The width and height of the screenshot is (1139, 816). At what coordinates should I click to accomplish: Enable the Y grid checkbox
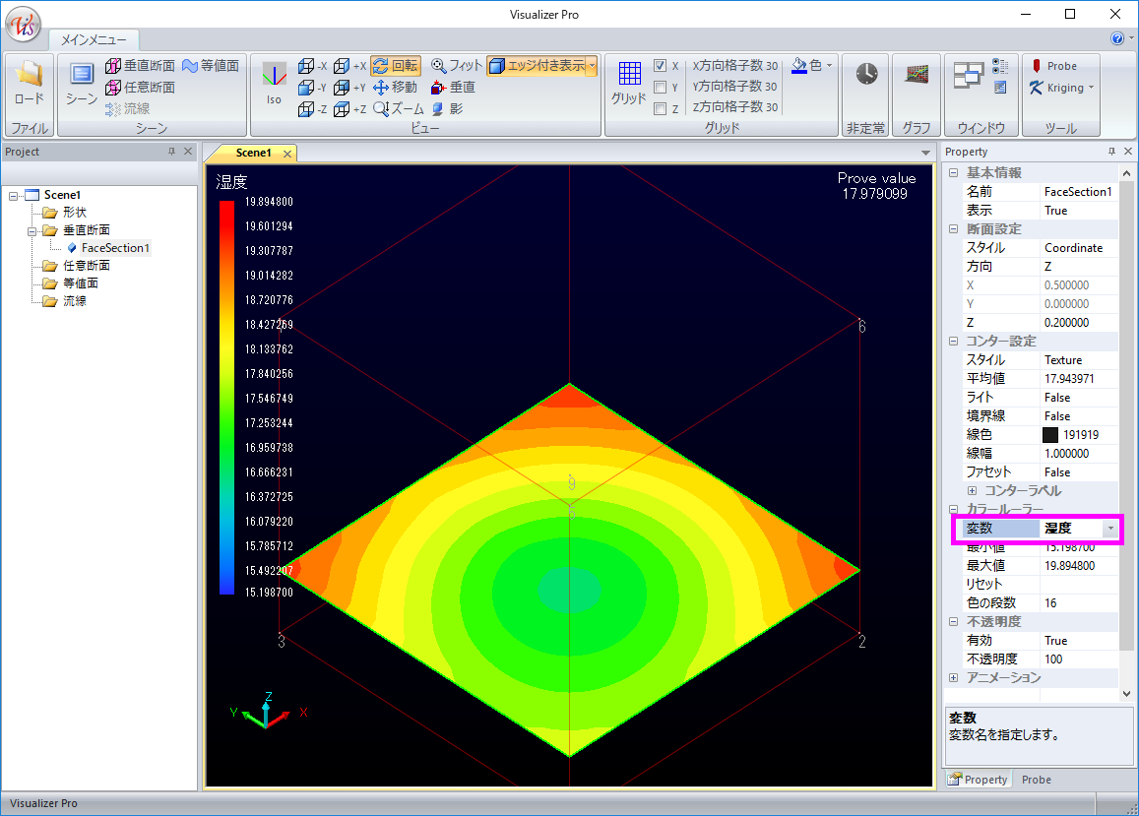point(661,88)
